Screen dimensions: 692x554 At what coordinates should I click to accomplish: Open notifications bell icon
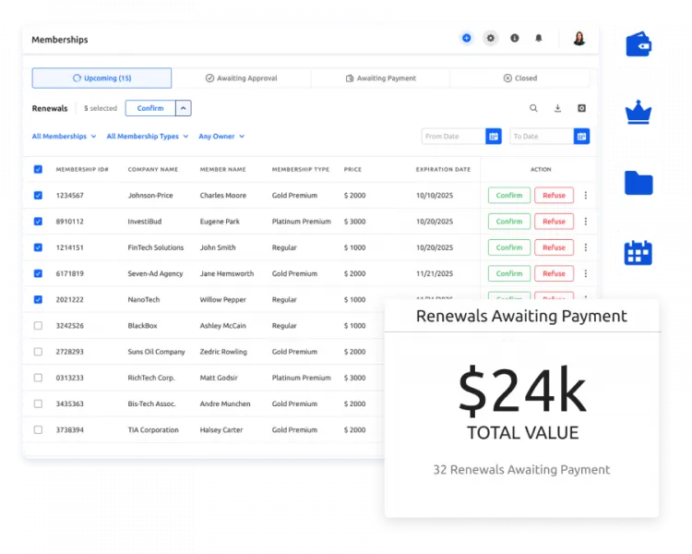pyautogui.click(x=539, y=38)
